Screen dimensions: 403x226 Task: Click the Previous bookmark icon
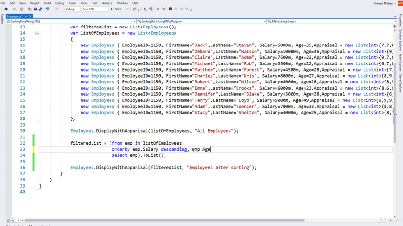click(x=176, y=9)
